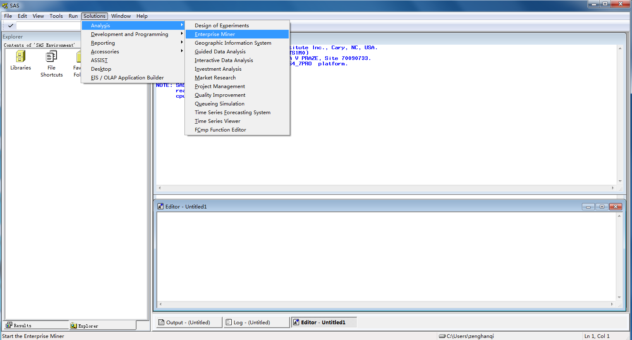Select Design of Experiments

coord(237,26)
